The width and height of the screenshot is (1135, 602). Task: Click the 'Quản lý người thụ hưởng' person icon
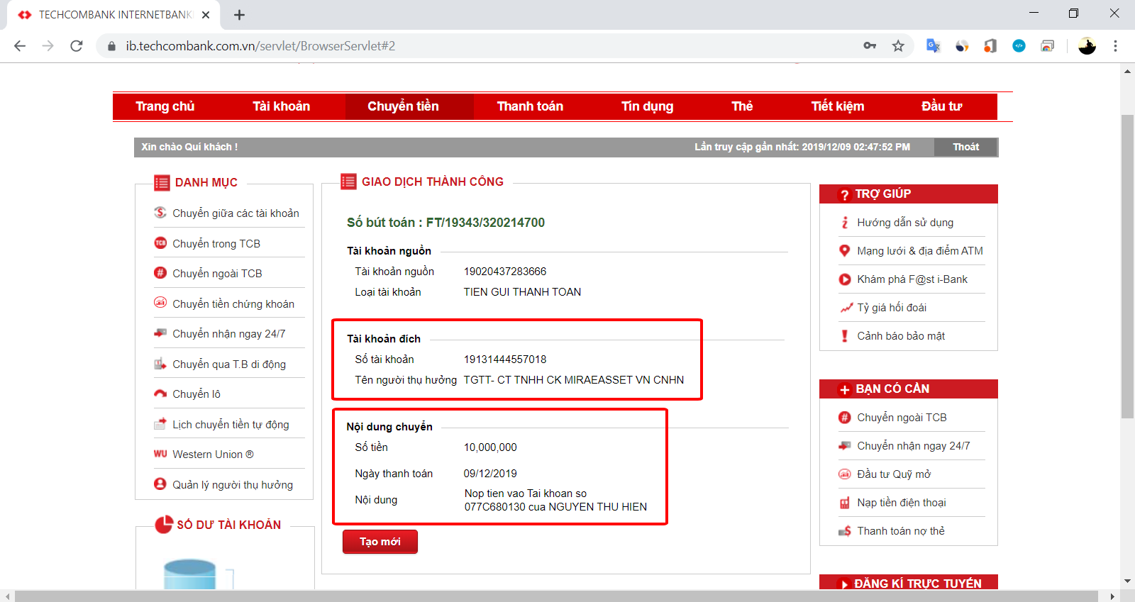160,484
